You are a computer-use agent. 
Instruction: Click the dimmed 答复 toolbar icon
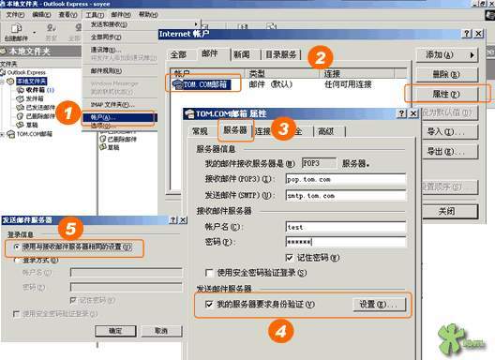pos(52,29)
